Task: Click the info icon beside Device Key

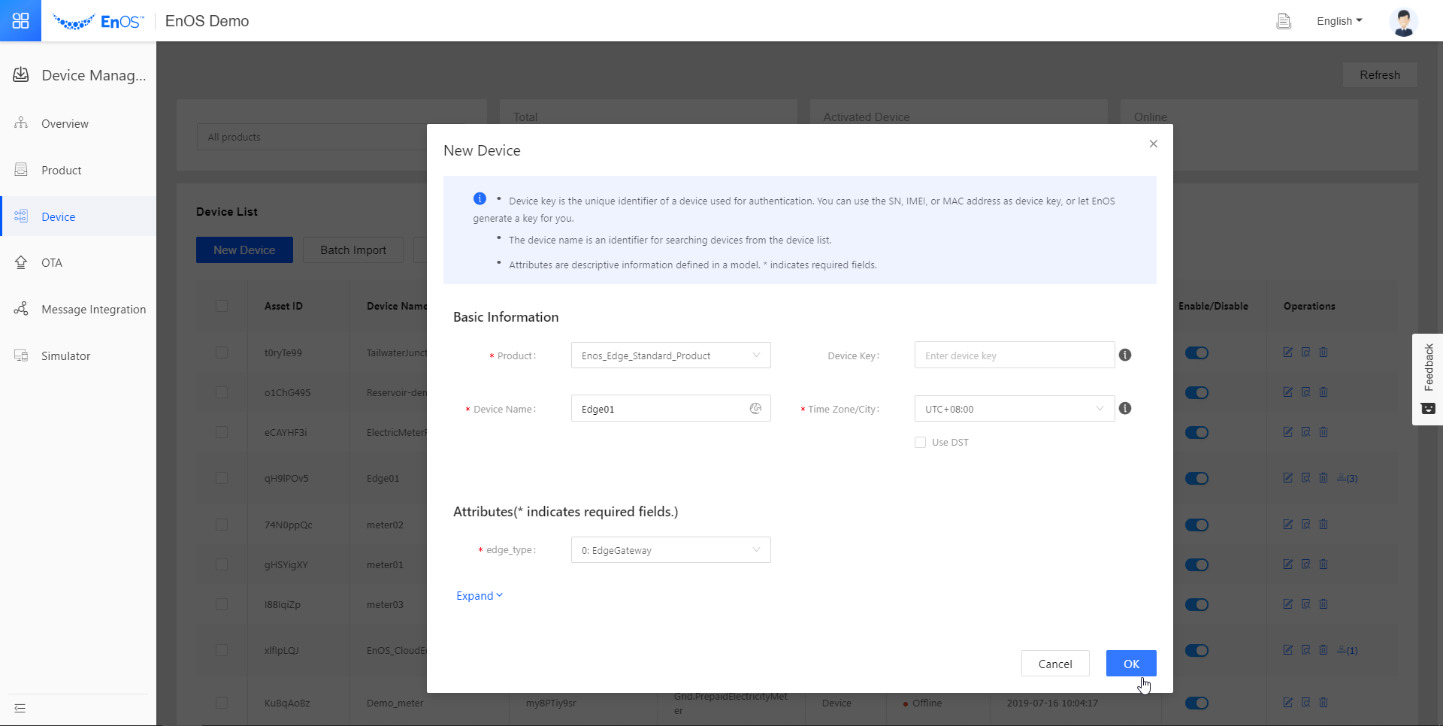Action: point(1125,355)
